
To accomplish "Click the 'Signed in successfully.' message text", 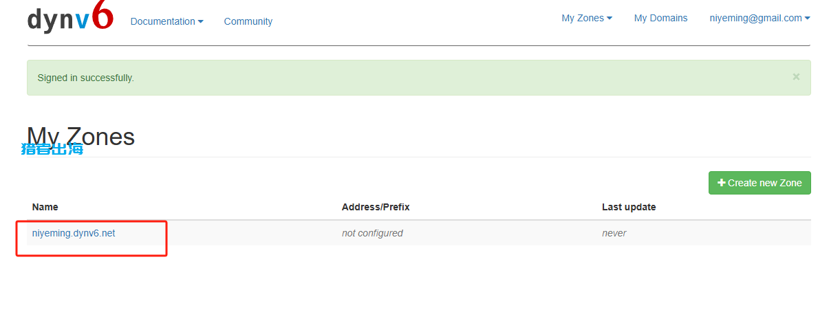I will pos(86,78).
